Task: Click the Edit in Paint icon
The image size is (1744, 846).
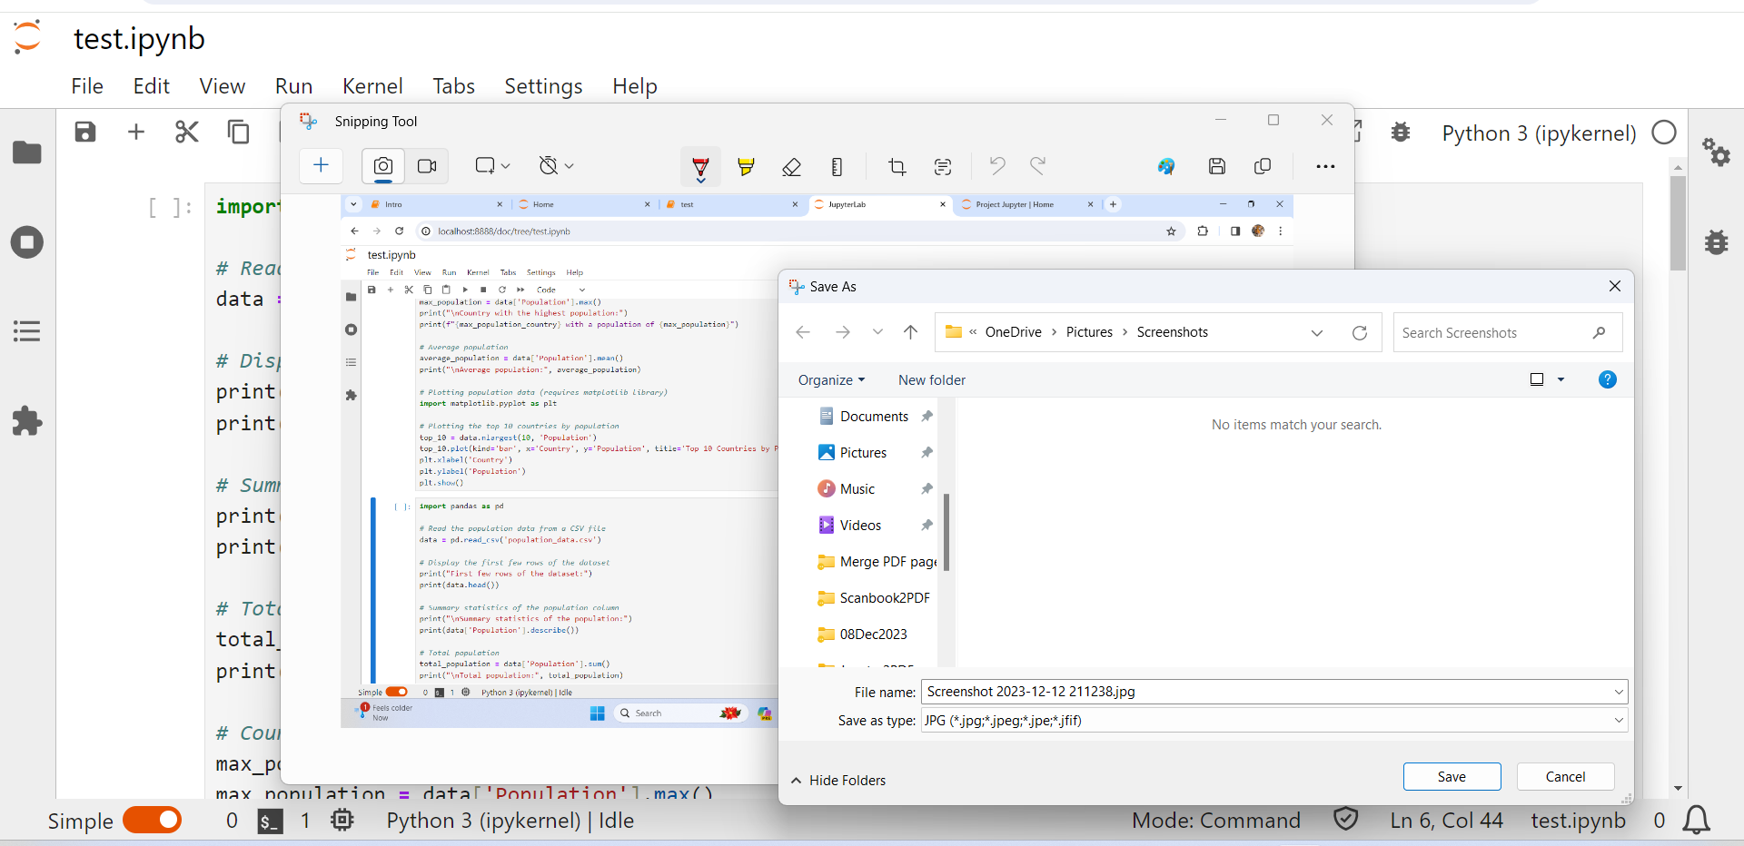Action: click(x=1166, y=166)
